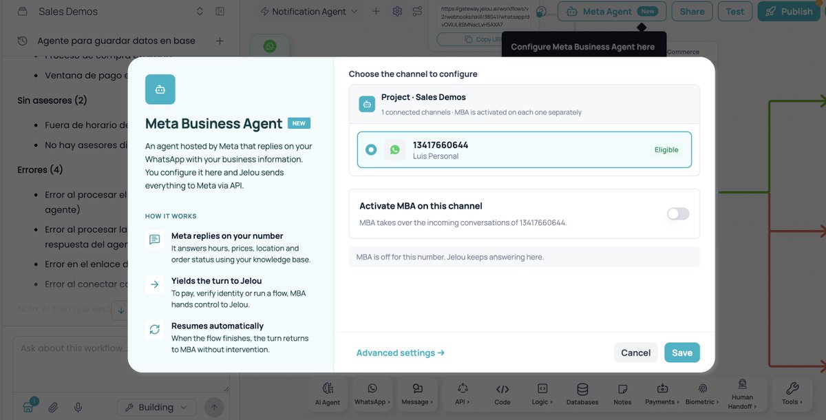Add a Notes node

622,395
